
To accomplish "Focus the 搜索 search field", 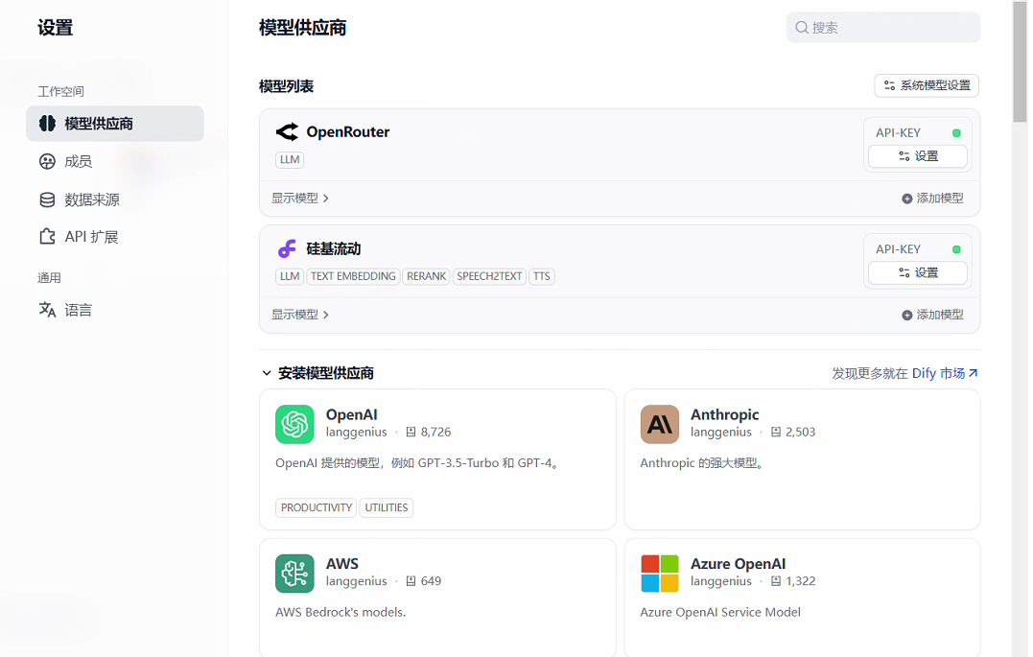I will point(882,28).
